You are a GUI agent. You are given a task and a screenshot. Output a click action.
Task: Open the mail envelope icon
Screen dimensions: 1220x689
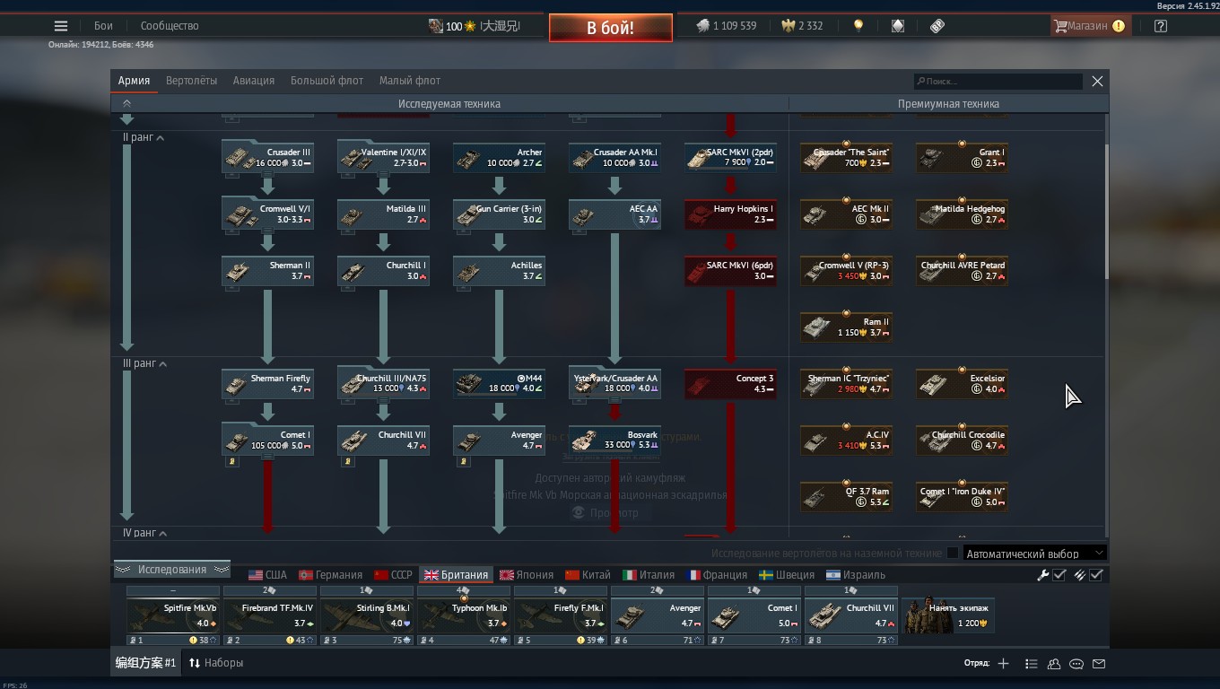(x=1099, y=664)
